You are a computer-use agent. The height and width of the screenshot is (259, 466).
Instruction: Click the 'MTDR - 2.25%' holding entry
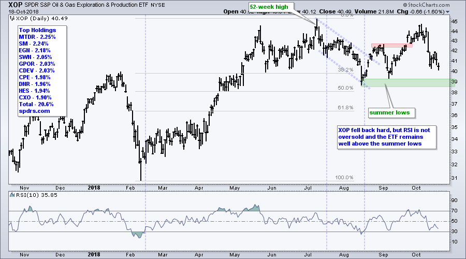click(x=37, y=37)
